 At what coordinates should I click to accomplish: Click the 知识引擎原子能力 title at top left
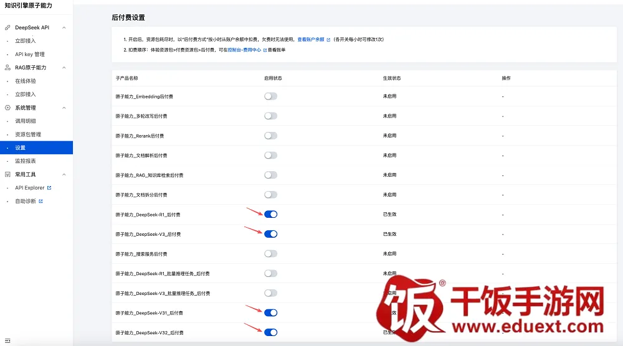tap(28, 6)
